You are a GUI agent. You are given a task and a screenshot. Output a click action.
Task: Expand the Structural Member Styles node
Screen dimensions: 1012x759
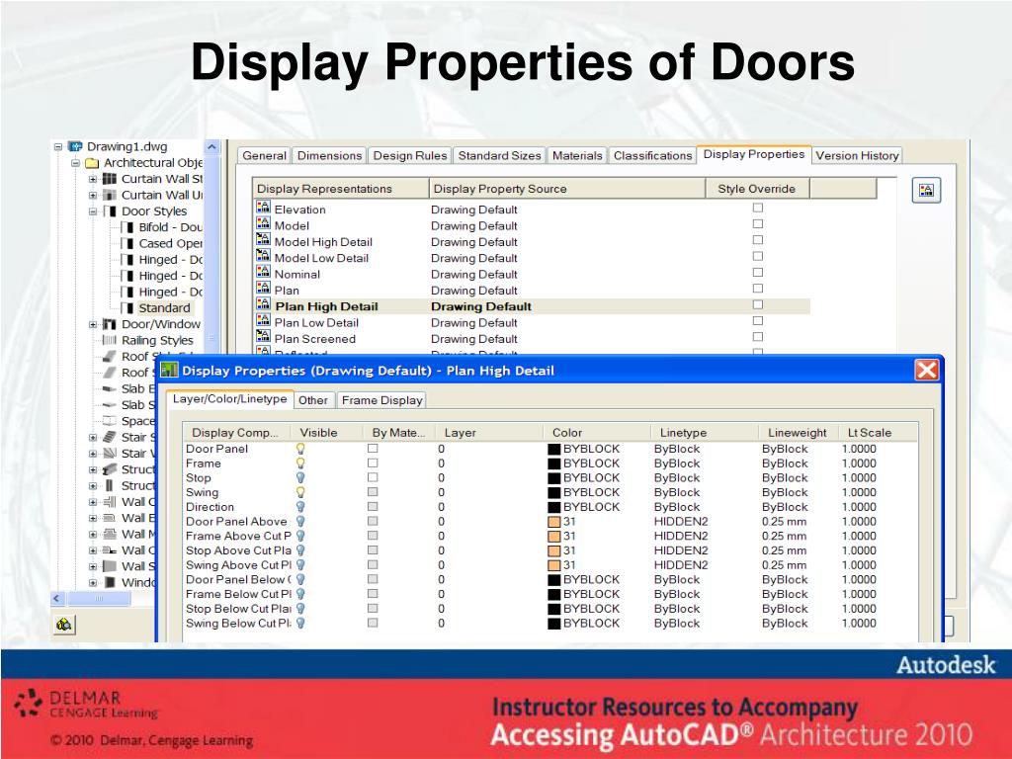[x=92, y=469]
